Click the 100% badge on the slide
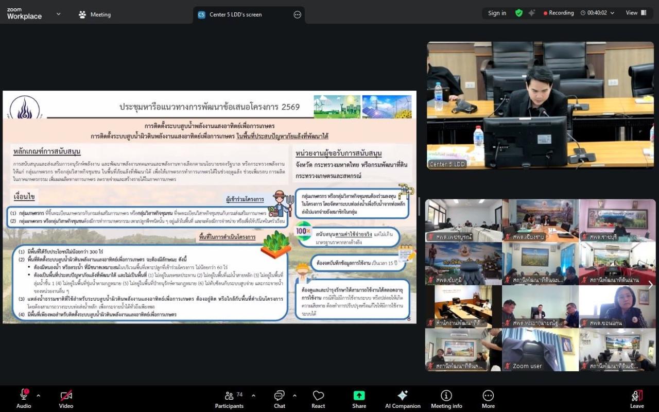This screenshot has width=659, height=412. pos(303,231)
